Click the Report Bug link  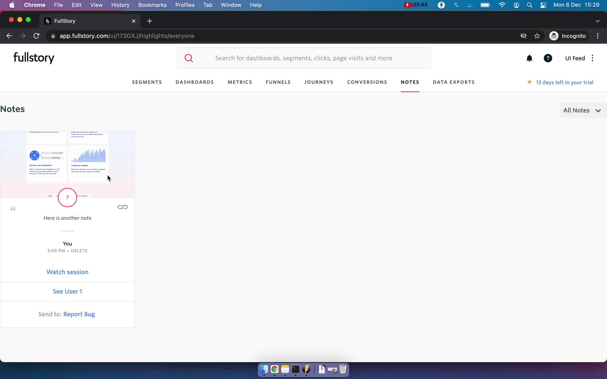tap(79, 314)
